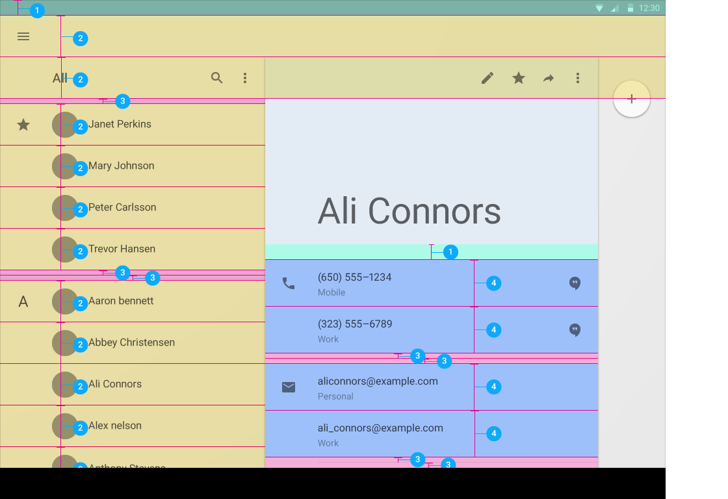Message the mobile number via Hangouts icon
Image resolution: width=728 pixels, height=499 pixels.
(575, 283)
